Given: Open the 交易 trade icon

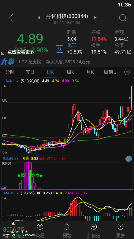Looking at the screenshot, I should click(x=40, y=227).
